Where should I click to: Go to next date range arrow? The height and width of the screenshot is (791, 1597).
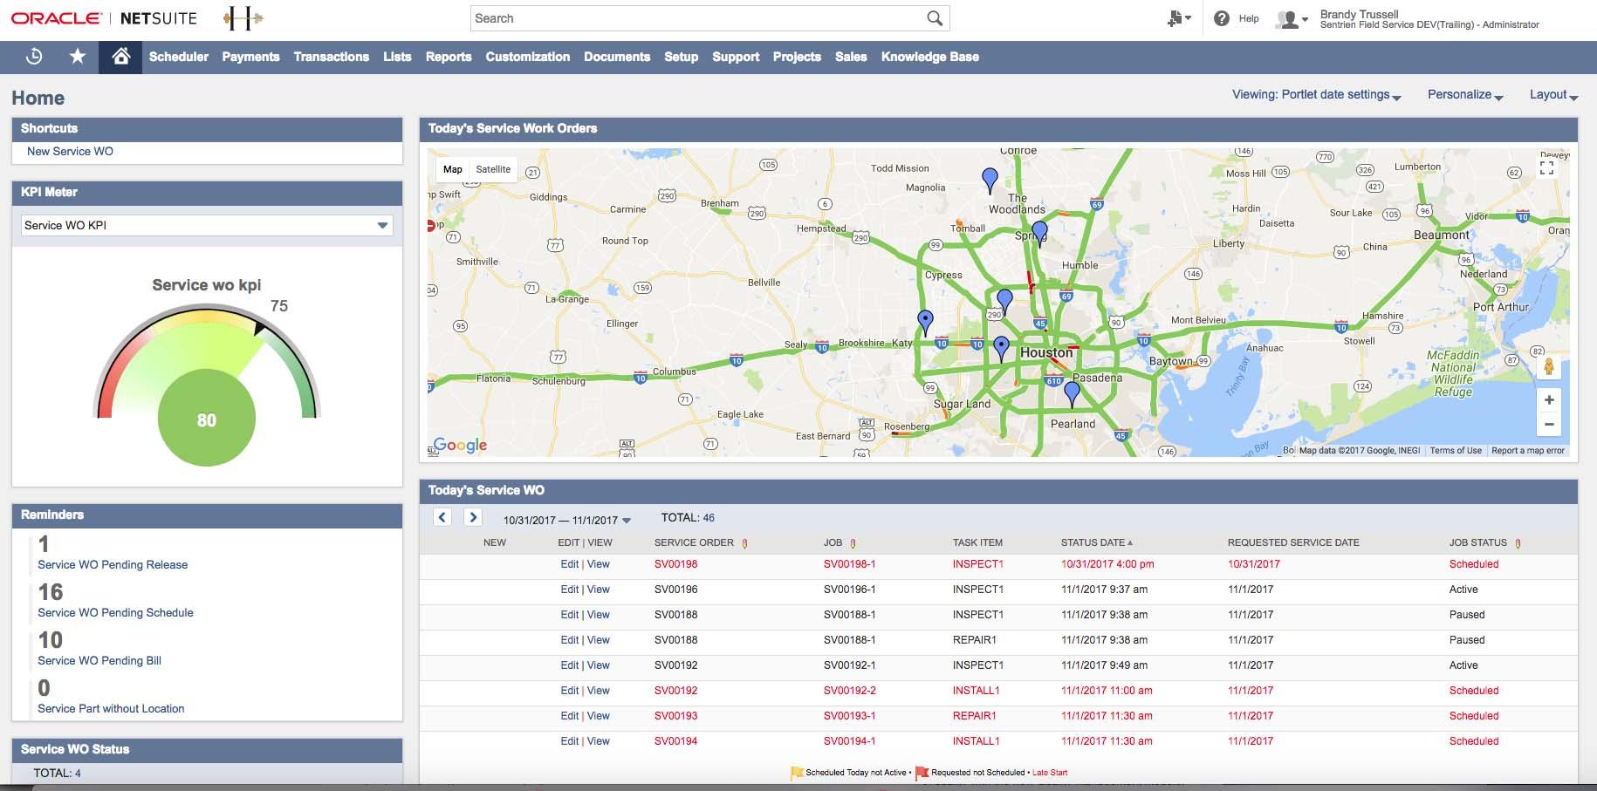point(472,517)
